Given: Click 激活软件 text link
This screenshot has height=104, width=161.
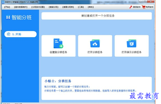Looking at the screenshot, I should pyautogui.click(x=137, y=7).
